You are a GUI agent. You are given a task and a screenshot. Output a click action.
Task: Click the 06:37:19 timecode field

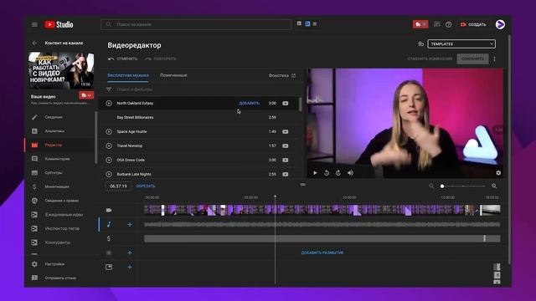click(x=118, y=186)
